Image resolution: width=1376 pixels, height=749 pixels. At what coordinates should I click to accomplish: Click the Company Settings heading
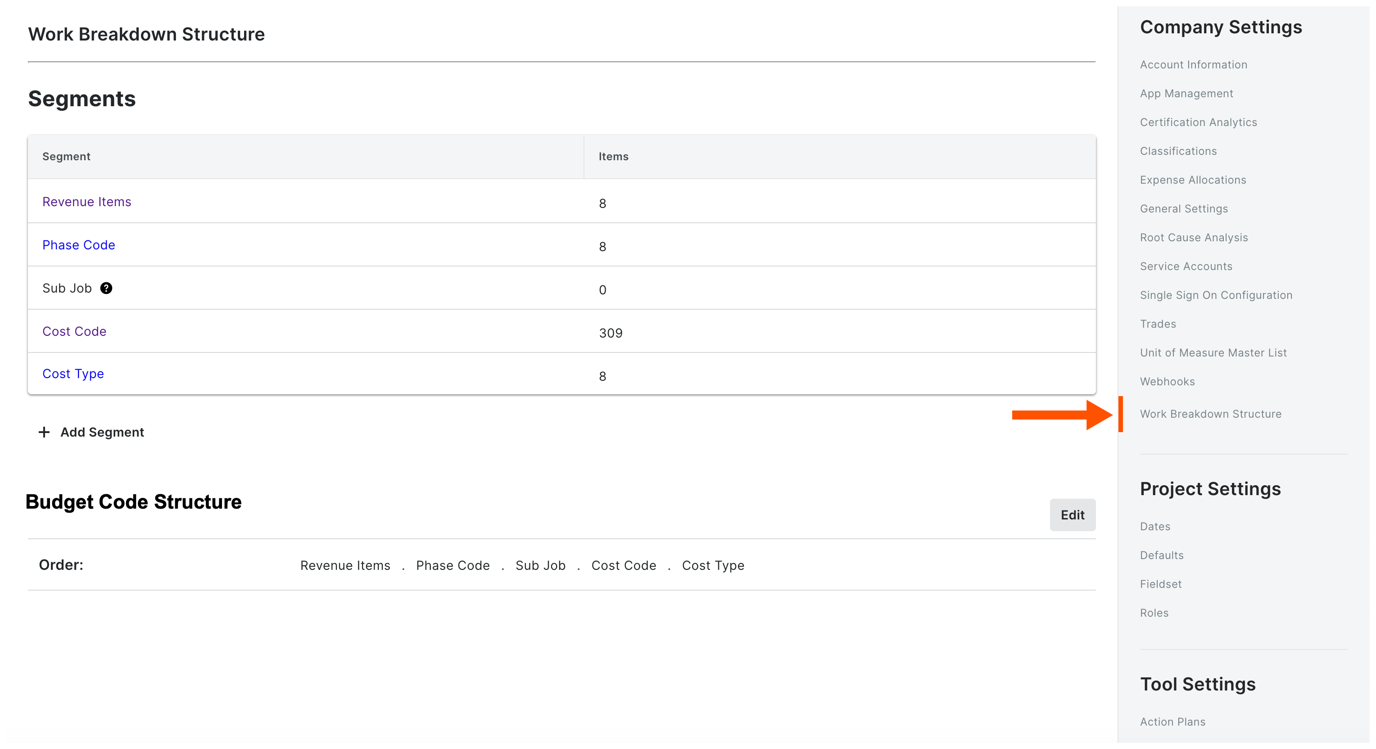[1221, 27]
